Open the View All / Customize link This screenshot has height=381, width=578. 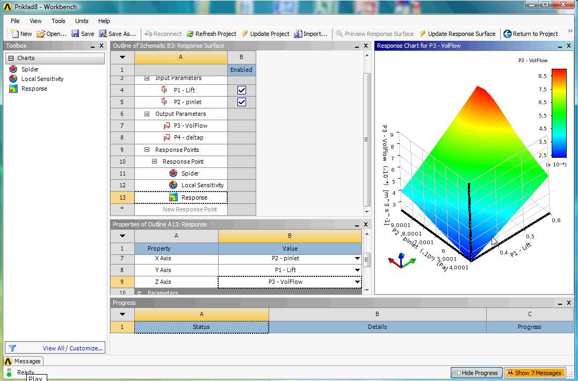73,348
